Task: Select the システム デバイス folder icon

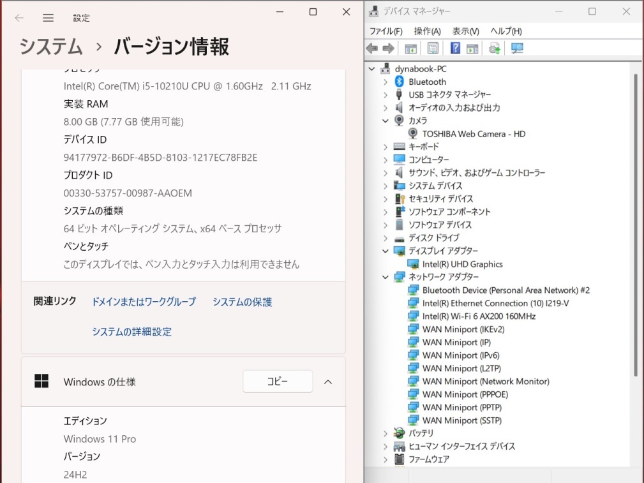Action: click(x=399, y=186)
